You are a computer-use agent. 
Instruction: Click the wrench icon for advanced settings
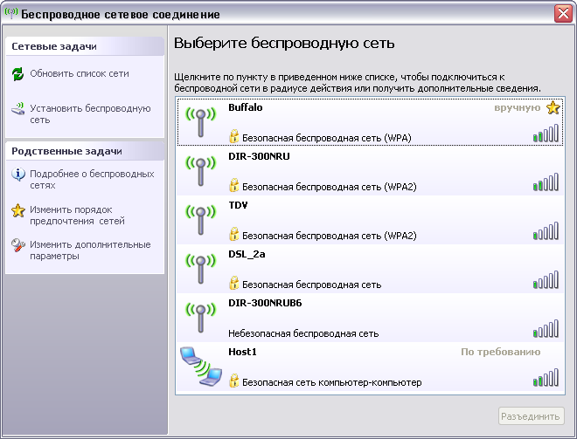pyautogui.click(x=18, y=245)
